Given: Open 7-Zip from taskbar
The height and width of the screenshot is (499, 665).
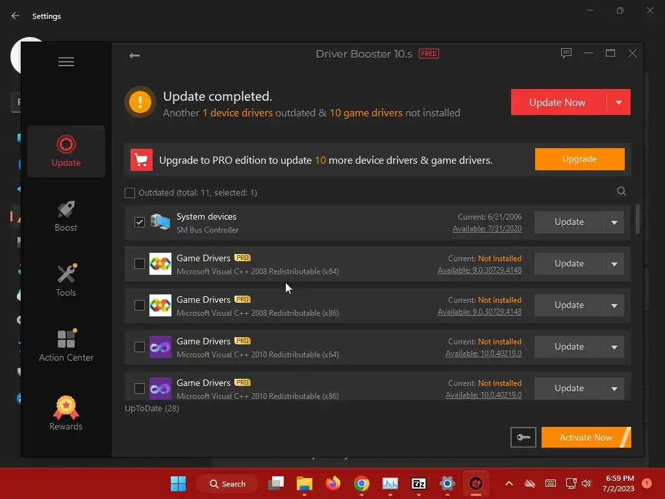Looking at the screenshot, I should 419,483.
